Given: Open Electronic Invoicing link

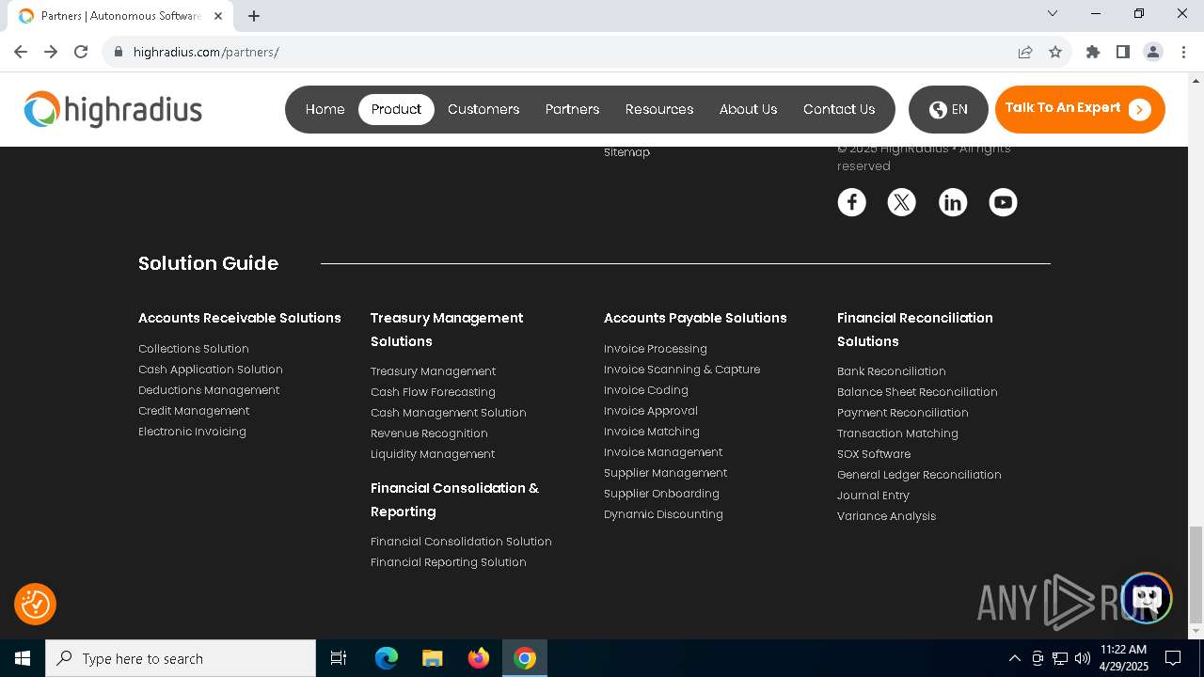Looking at the screenshot, I should 192,432.
